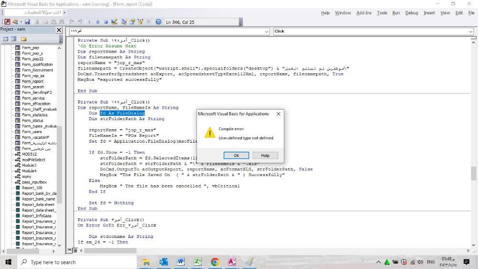Image resolution: width=478 pixels, height=269 pixels.
Task: Save the project with the floppy icon
Action: (27, 22)
